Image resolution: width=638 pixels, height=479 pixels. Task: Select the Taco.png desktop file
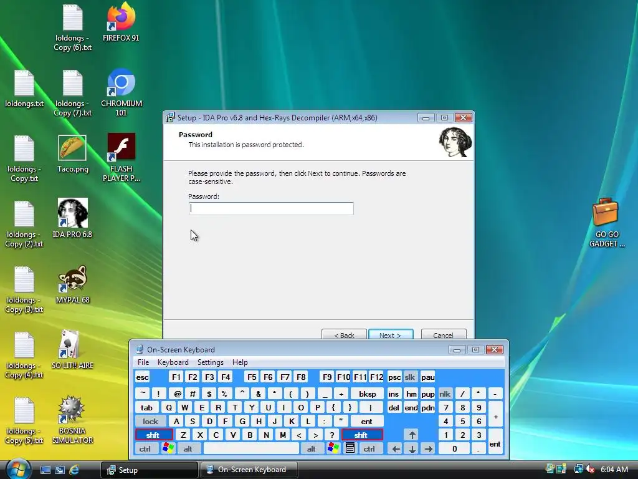(x=72, y=154)
